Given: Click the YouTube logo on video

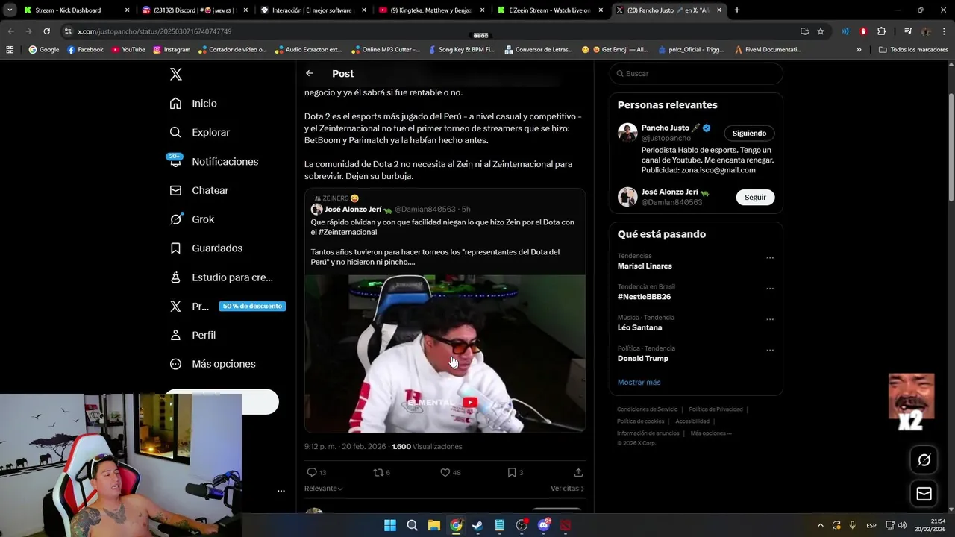Looking at the screenshot, I should 469,402.
